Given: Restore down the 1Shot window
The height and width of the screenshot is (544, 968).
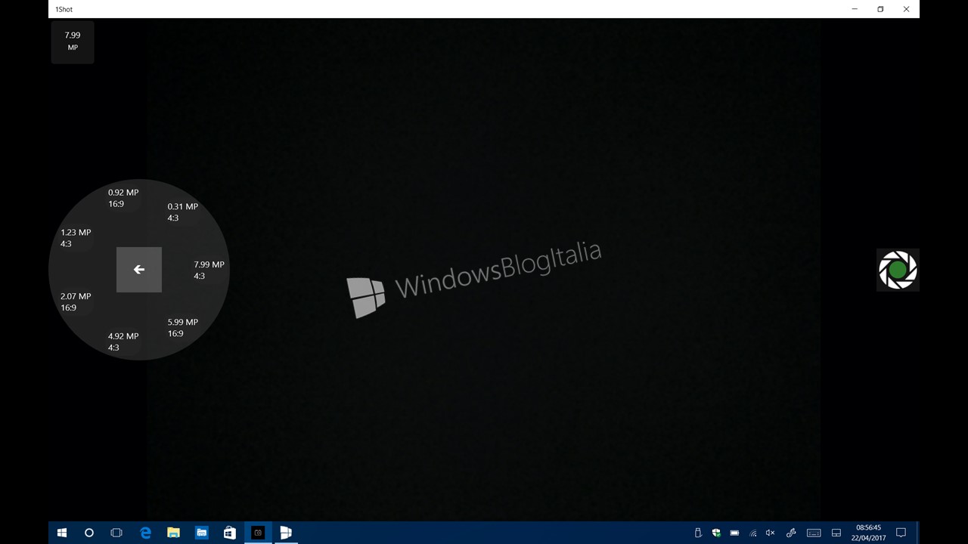Looking at the screenshot, I should click(x=880, y=9).
